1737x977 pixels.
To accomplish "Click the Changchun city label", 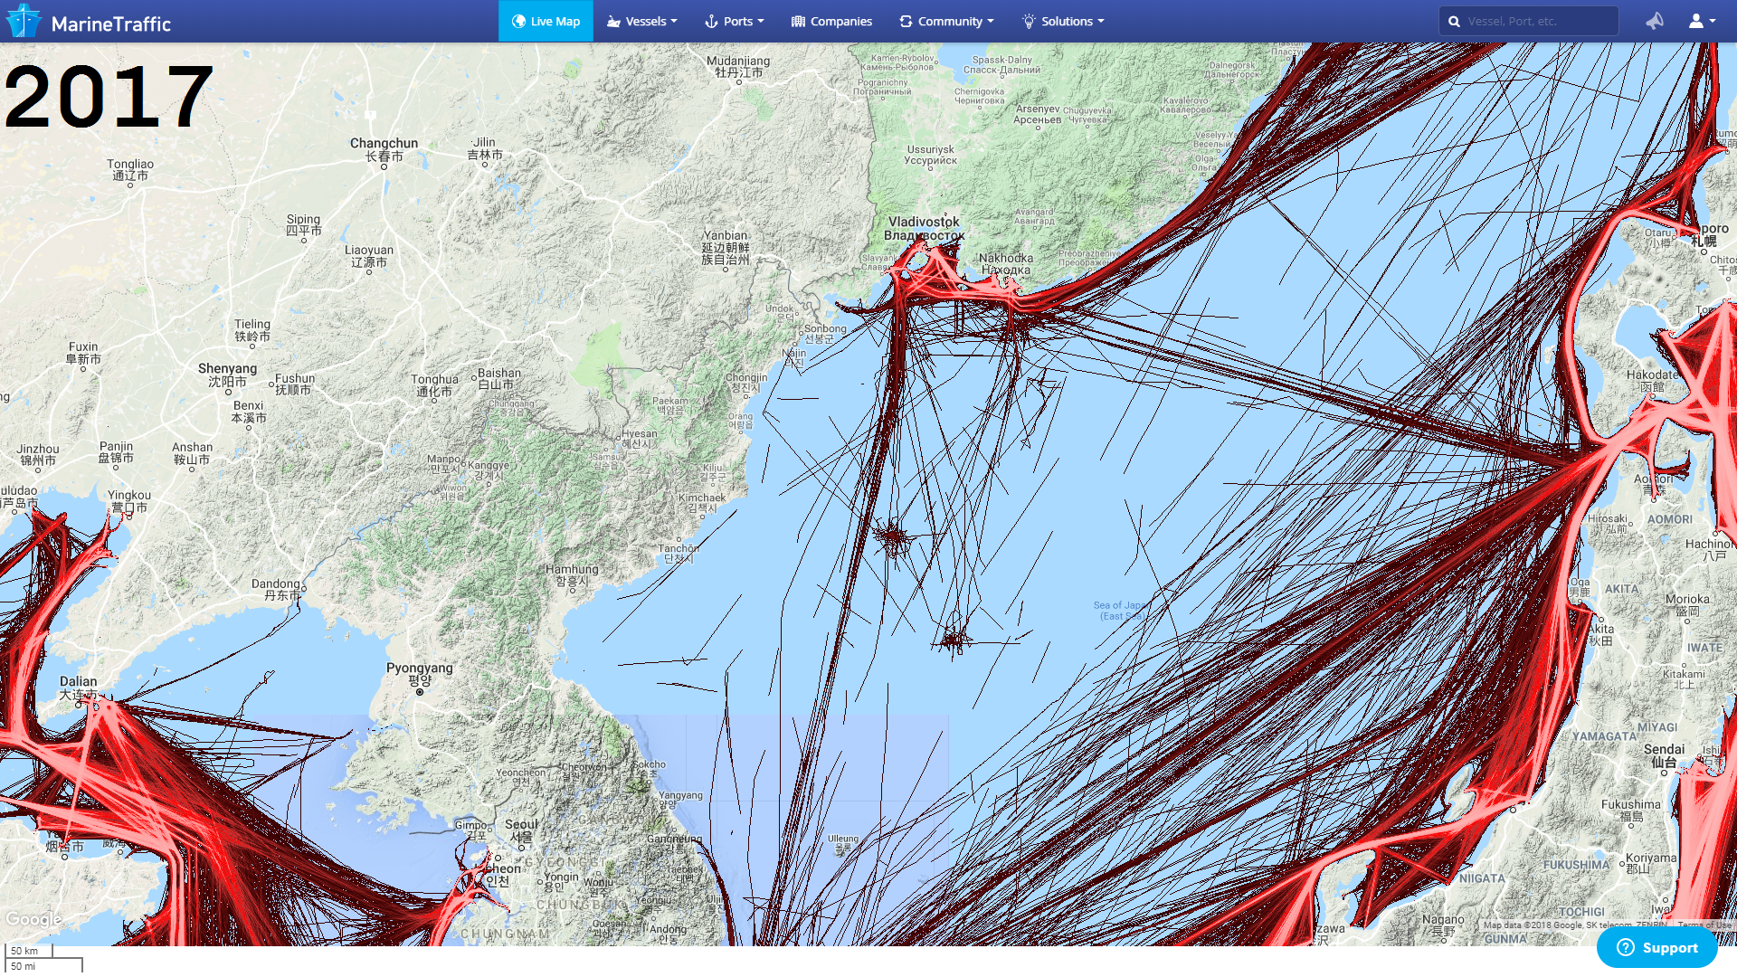I will 384,149.
